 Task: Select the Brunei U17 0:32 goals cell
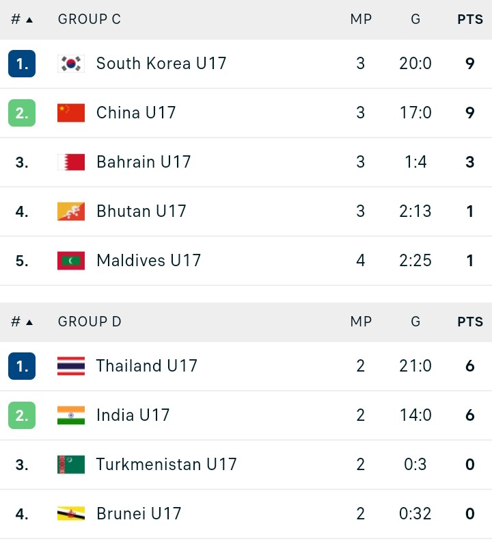(x=415, y=513)
